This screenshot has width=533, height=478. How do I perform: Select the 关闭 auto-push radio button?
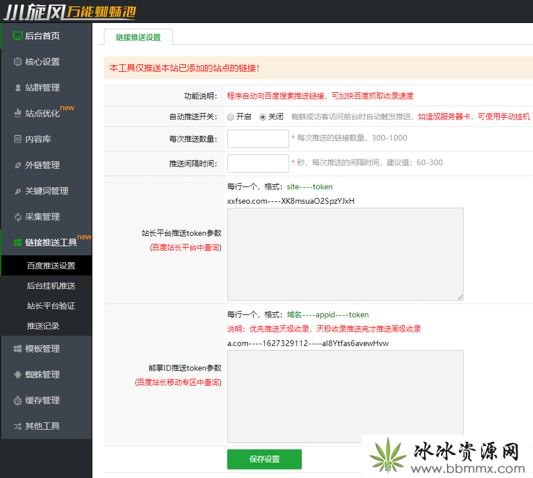point(263,117)
